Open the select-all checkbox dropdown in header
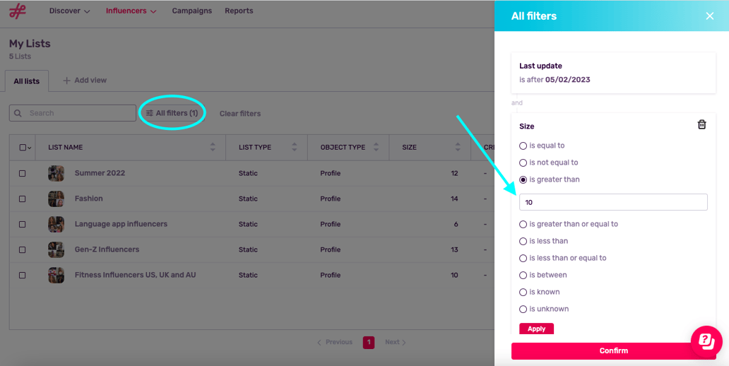The image size is (729, 366). click(29, 148)
